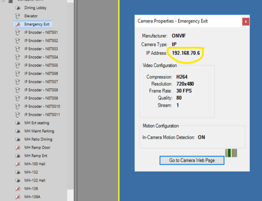Click the IP Encoder - NET5510 camera icon
Viewport: 262px width, 201px height.
18,106
